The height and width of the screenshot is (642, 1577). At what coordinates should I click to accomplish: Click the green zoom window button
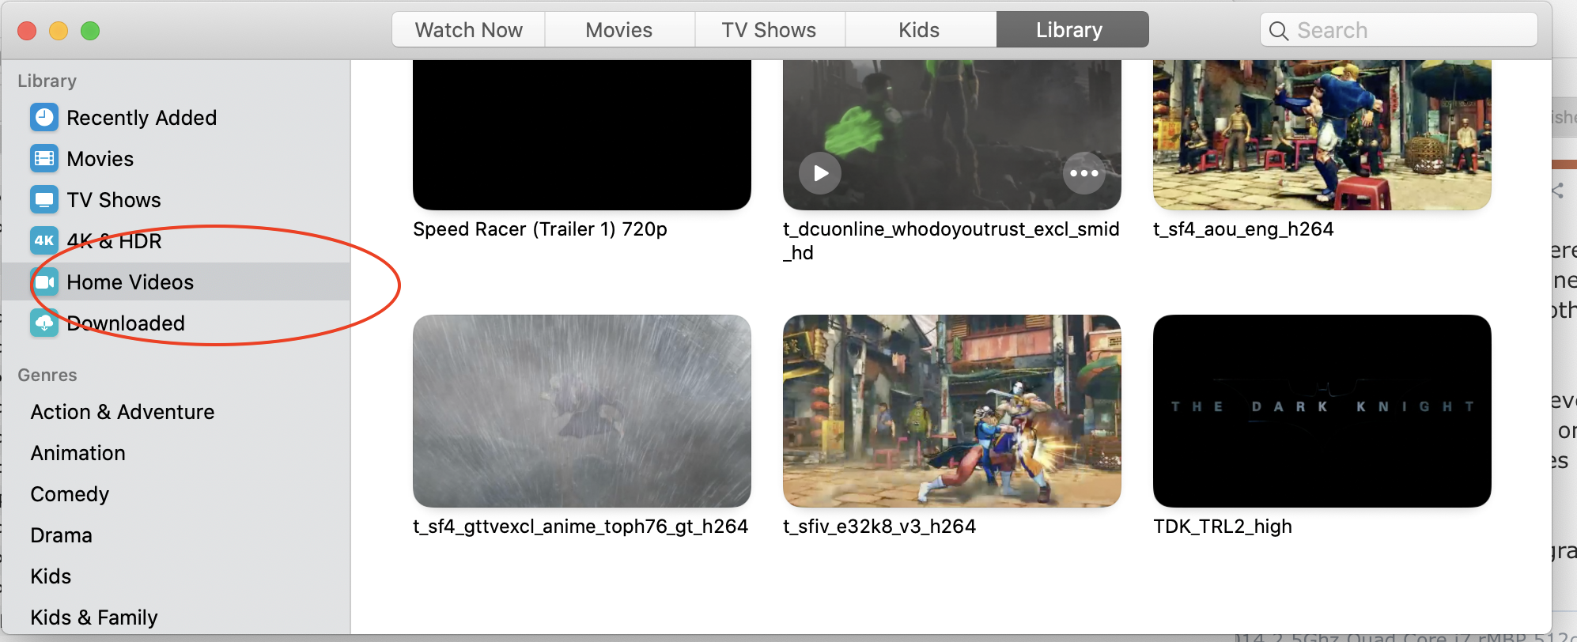[x=90, y=31]
